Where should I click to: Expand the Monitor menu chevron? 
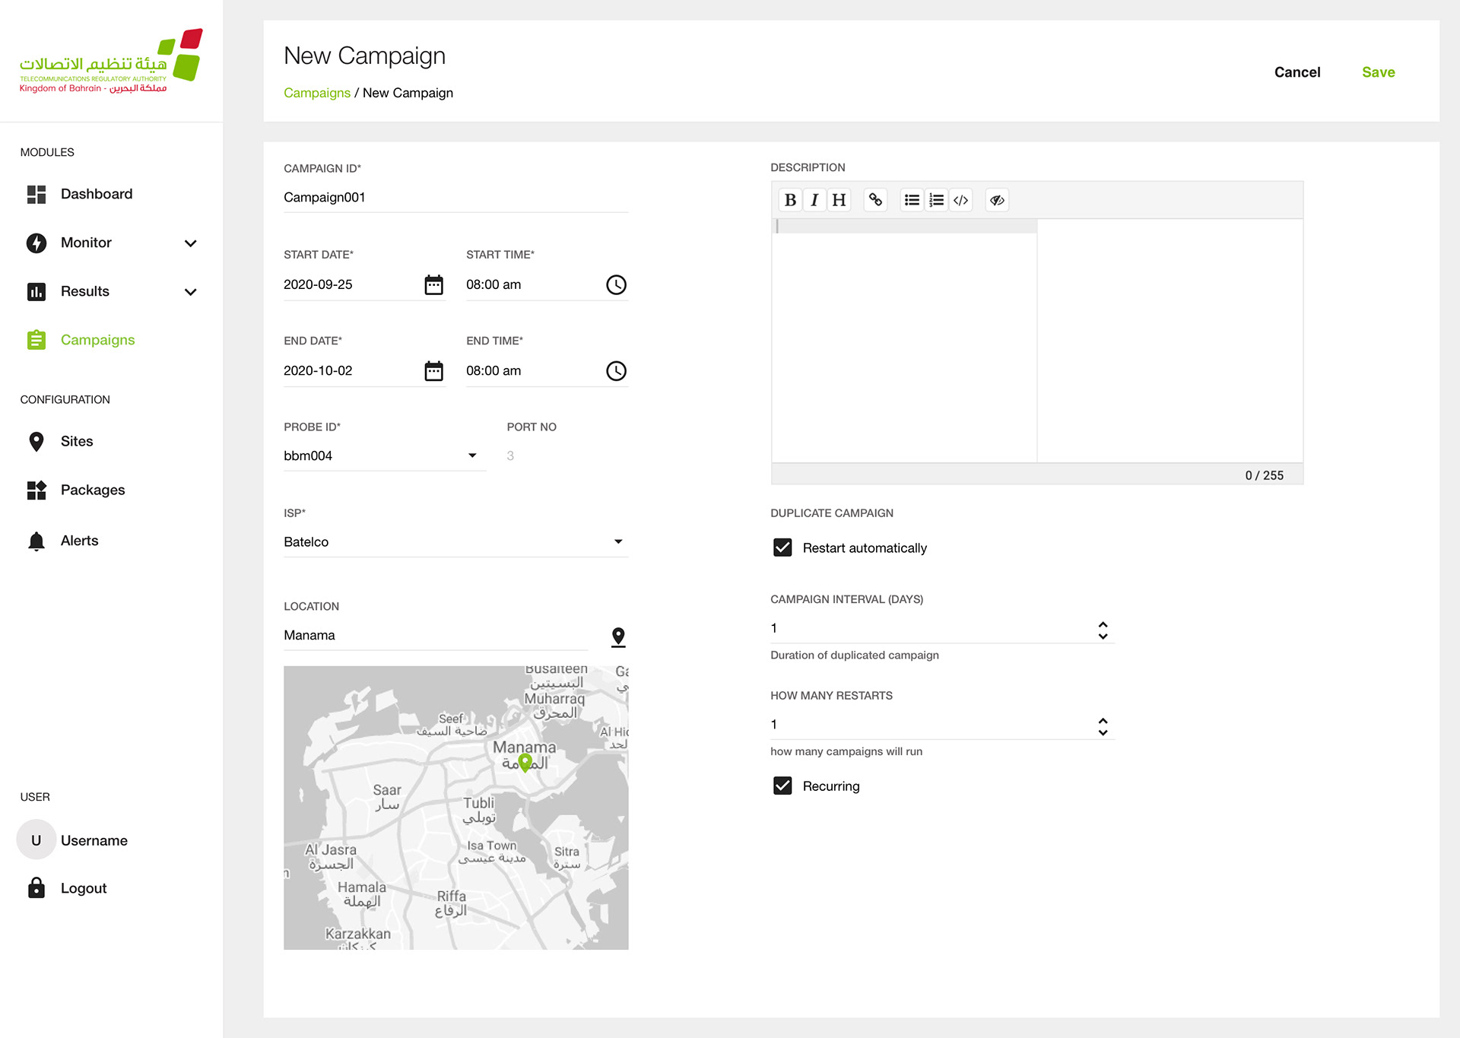click(x=191, y=243)
